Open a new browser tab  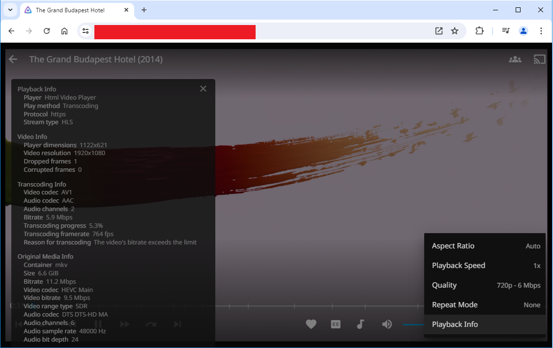pyautogui.click(x=144, y=10)
